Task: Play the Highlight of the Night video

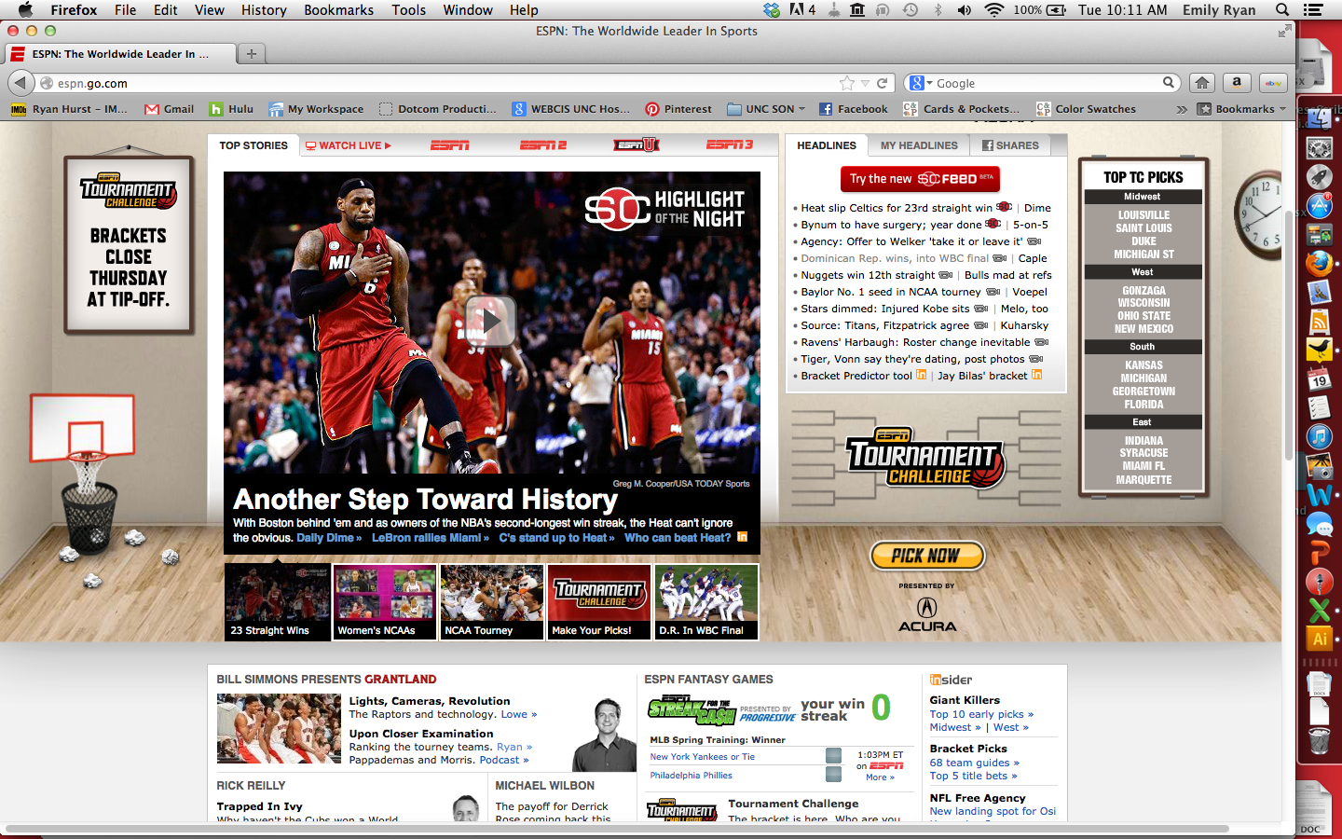Action: (490, 321)
